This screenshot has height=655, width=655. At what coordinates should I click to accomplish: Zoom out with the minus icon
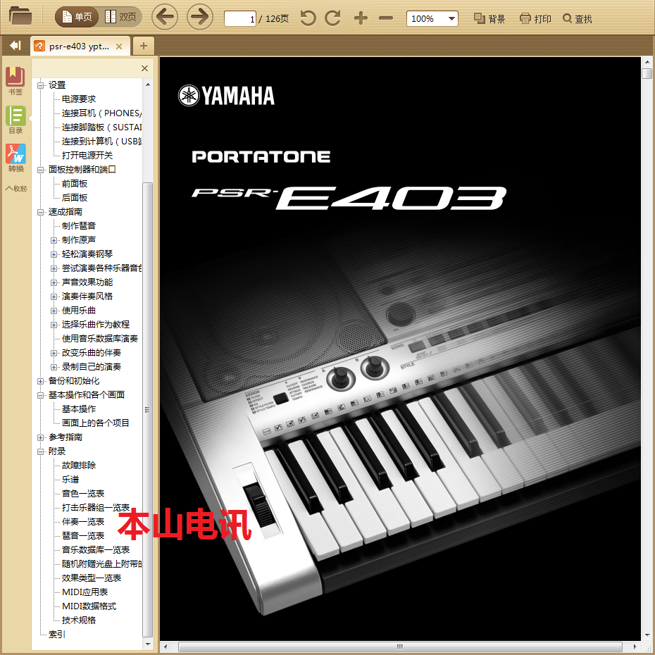(x=386, y=18)
